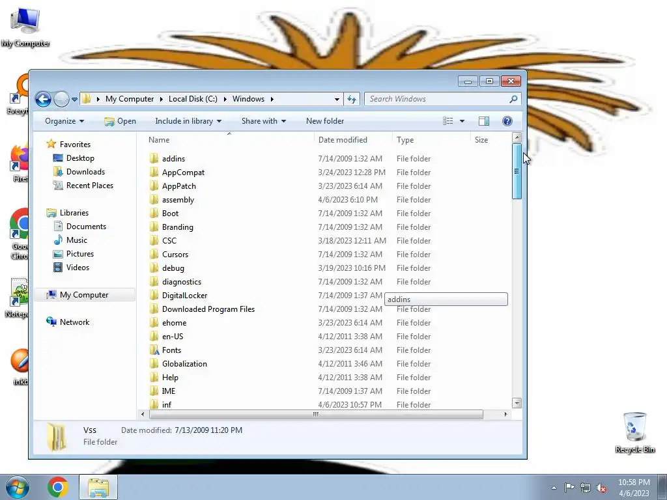
Task: Select My Computer in navigation pane
Action: [84, 295]
